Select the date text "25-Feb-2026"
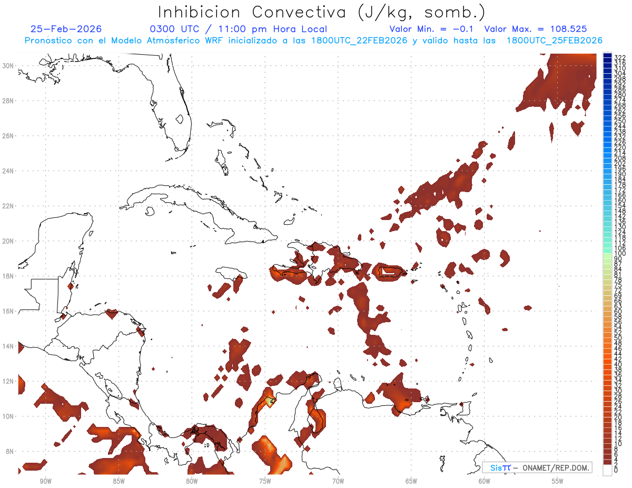The width and height of the screenshot is (632, 488). click(x=66, y=29)
